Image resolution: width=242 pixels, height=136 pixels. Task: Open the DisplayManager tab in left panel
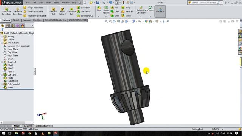pyautogui.click(x=22, y=26)
